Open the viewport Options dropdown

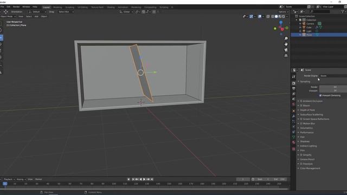283,12
